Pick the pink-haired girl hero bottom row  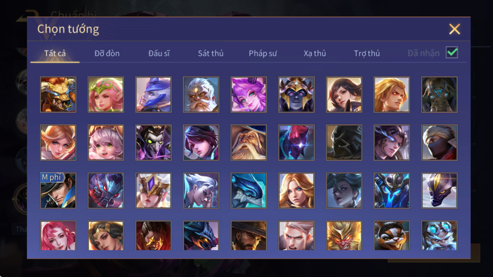58,235
